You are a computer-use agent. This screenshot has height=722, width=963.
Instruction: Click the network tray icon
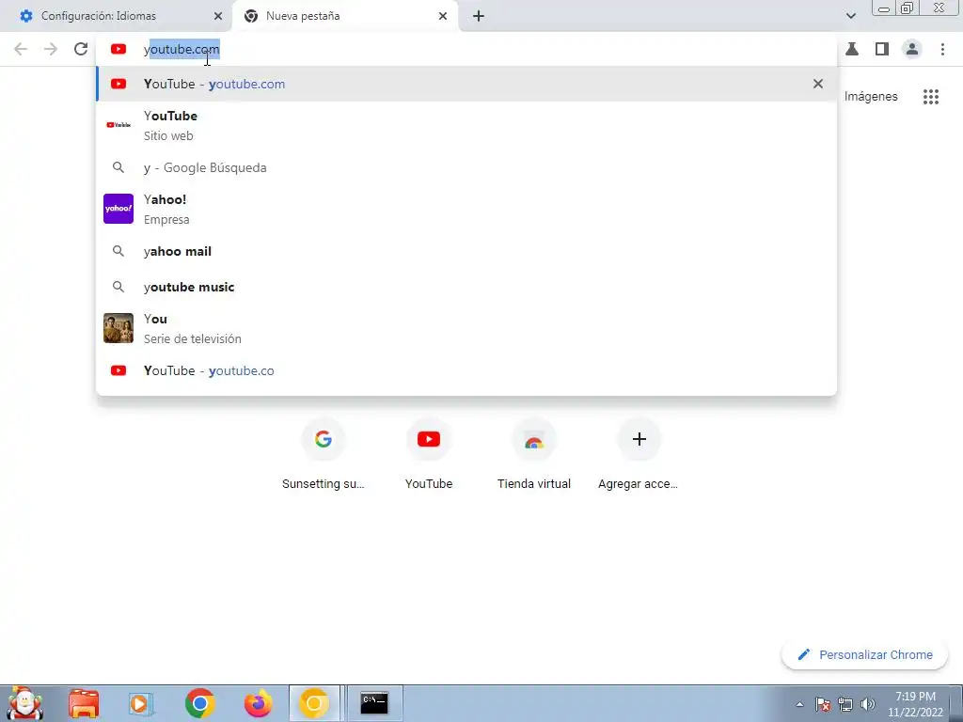tap(845, 704)
